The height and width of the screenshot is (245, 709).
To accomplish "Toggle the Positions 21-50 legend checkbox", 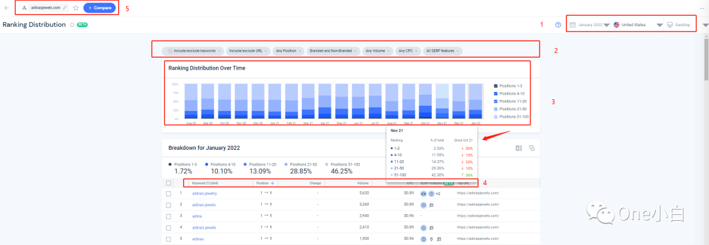I will pos(496,109).
